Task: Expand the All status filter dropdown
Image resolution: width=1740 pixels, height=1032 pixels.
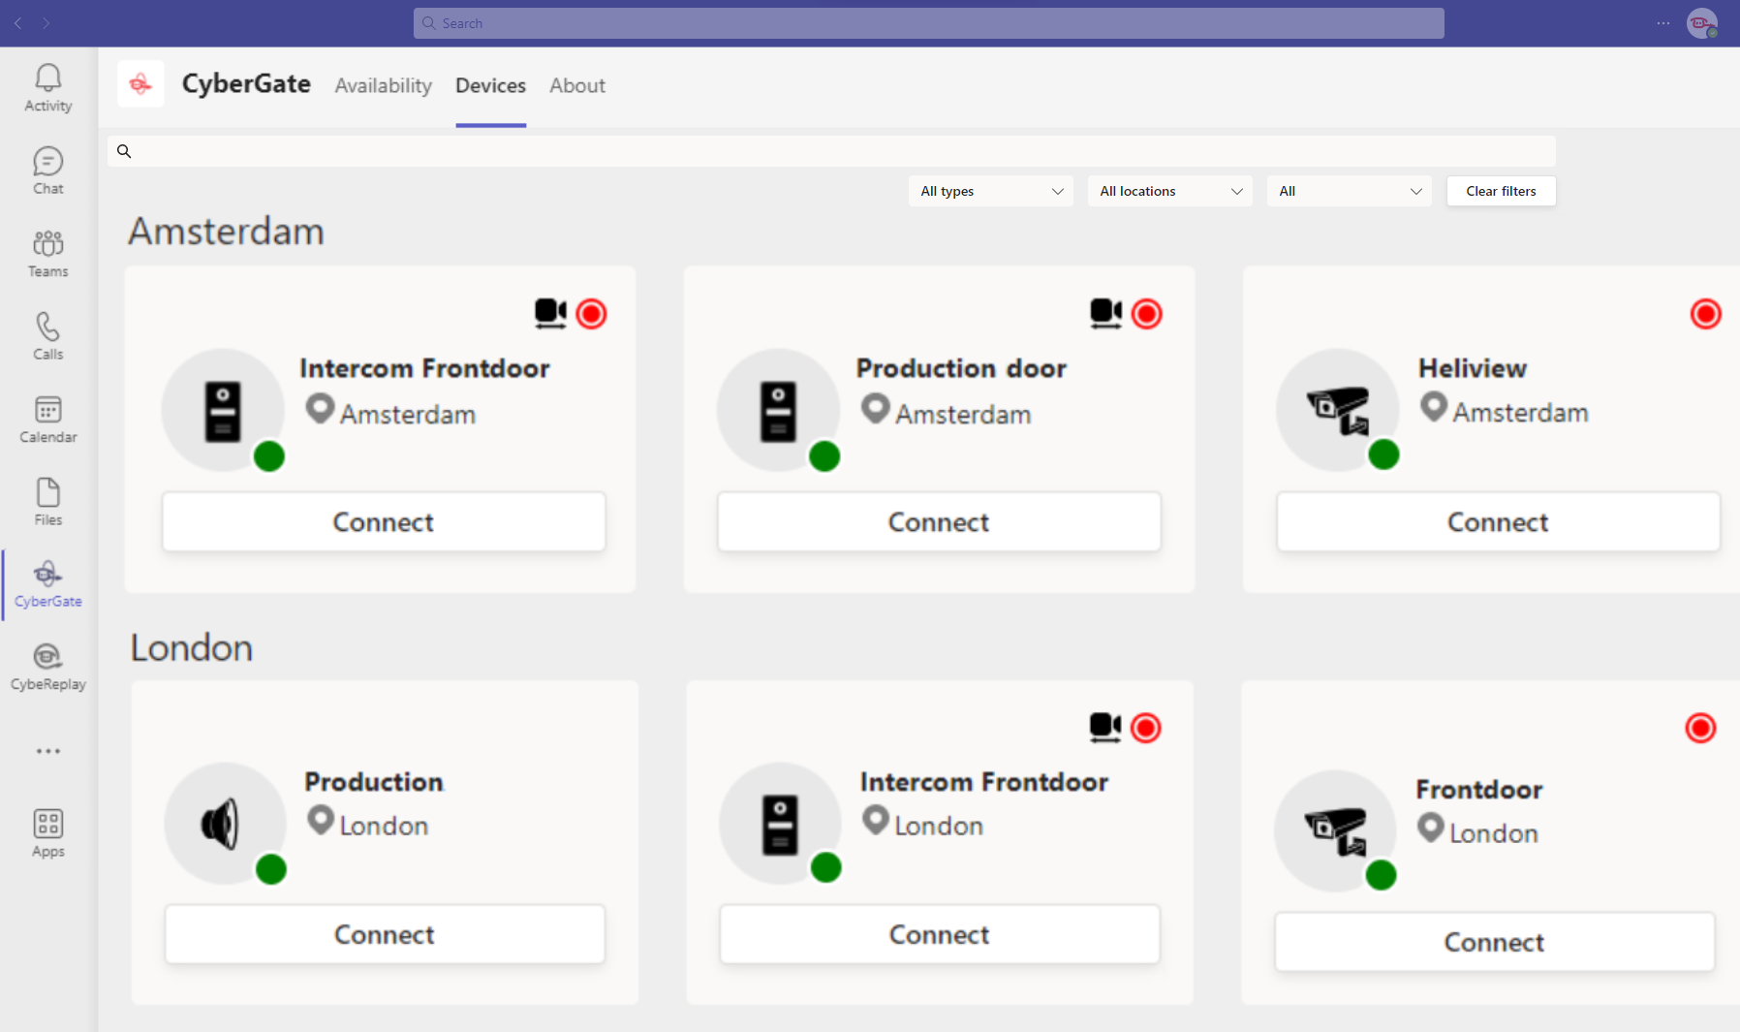Action: 1350,191
